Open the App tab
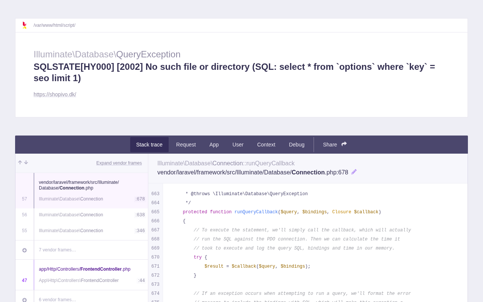This screenshot has height=302, width=483. point(214,145)
